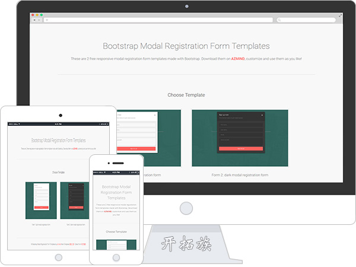356x267 pixels.
Task: Click the fullscreen expand icon in the browser corner
Action: pos(340,15)
